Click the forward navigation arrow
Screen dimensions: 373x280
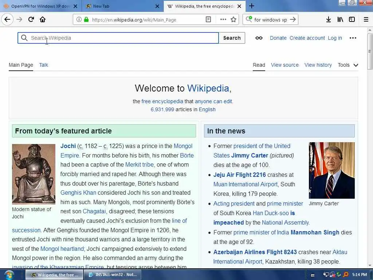20,19
